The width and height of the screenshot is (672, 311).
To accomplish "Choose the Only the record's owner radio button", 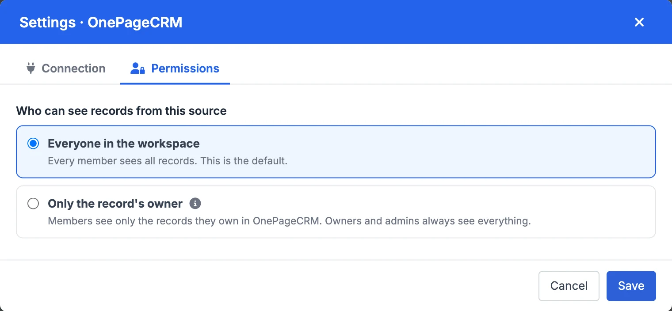I will (x=33, y=204).
